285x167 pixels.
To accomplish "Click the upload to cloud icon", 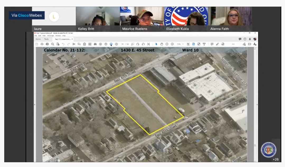I will click(42, 44).
